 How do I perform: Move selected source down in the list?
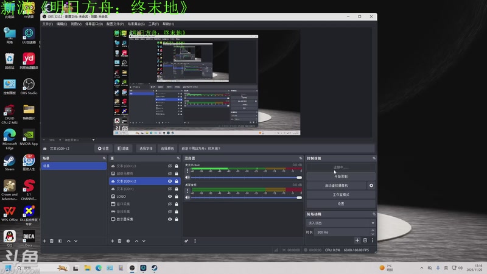tap(144, 241)
